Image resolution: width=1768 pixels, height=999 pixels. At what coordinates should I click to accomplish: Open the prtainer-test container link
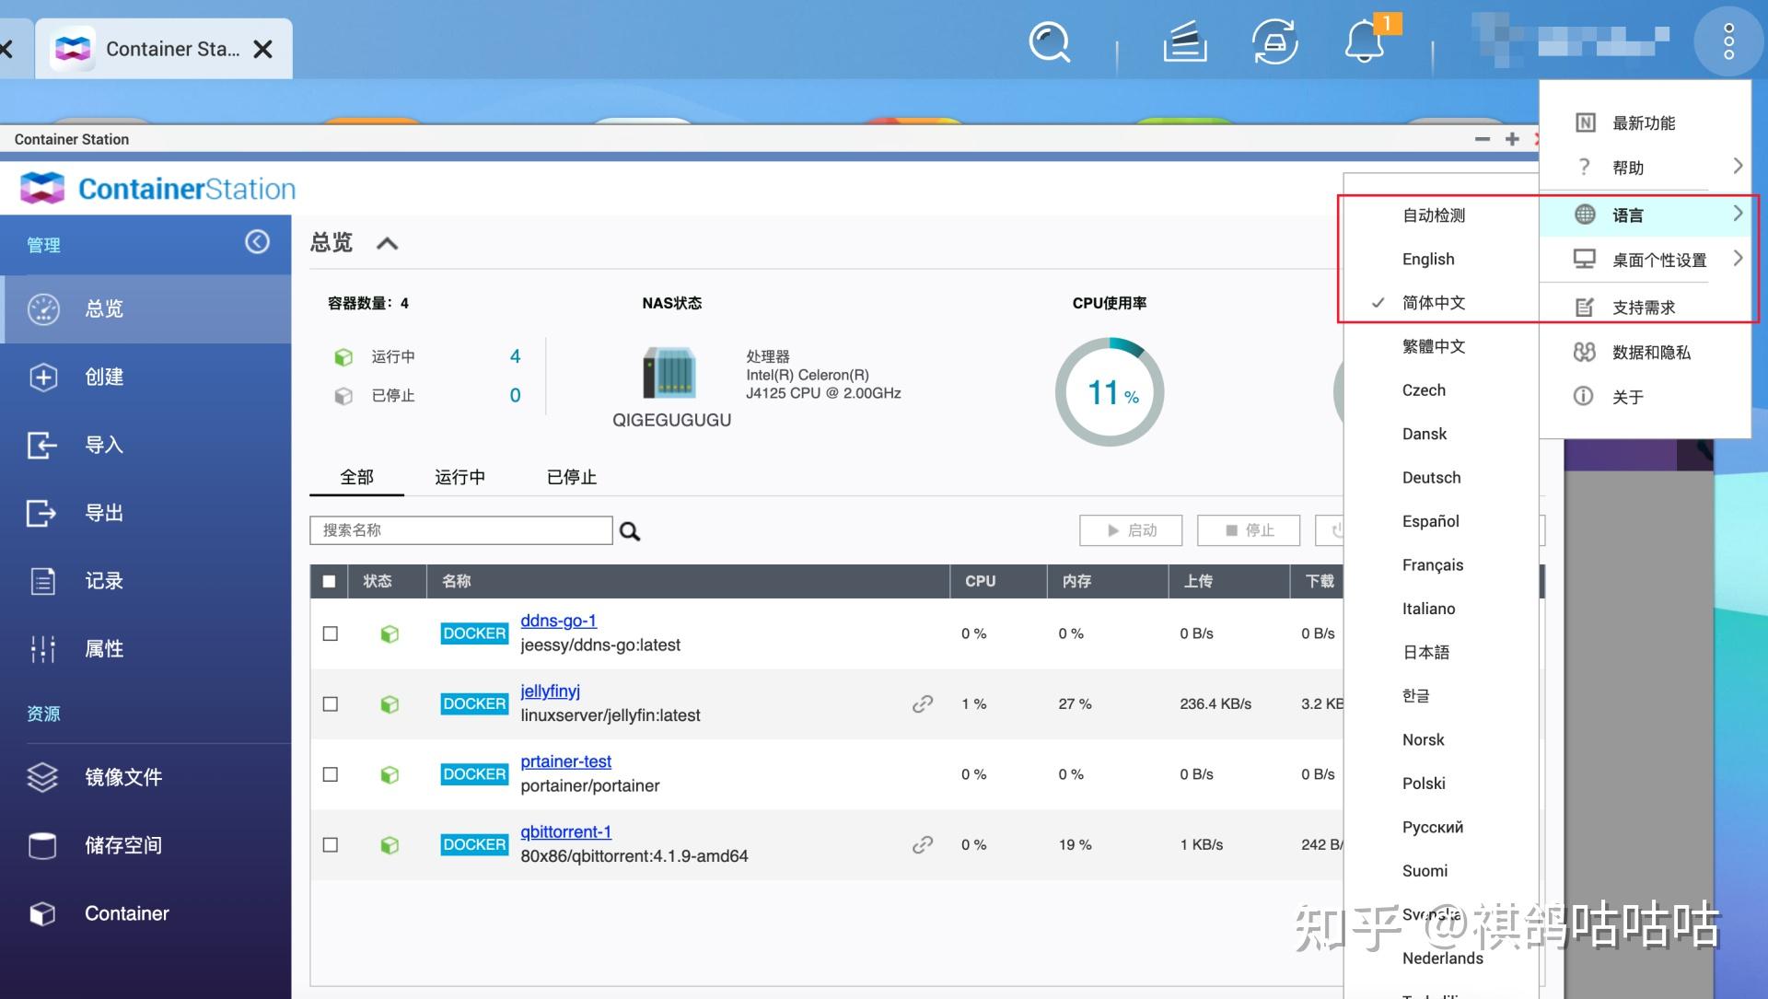(x=565, y=761)
